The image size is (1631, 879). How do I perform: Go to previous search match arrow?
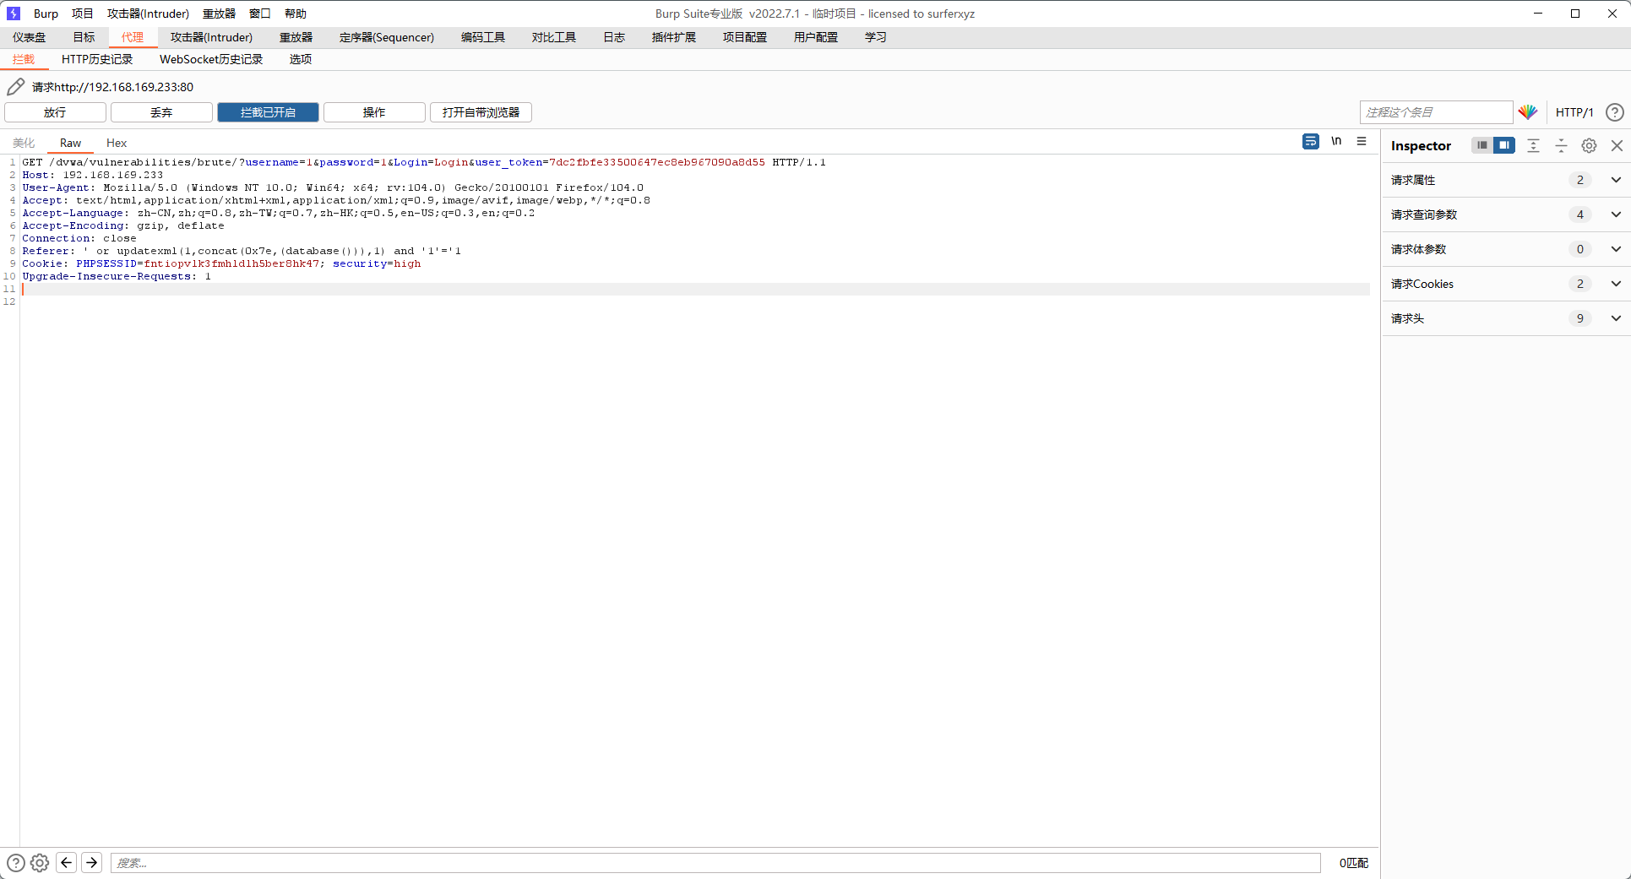coord(66,862)
